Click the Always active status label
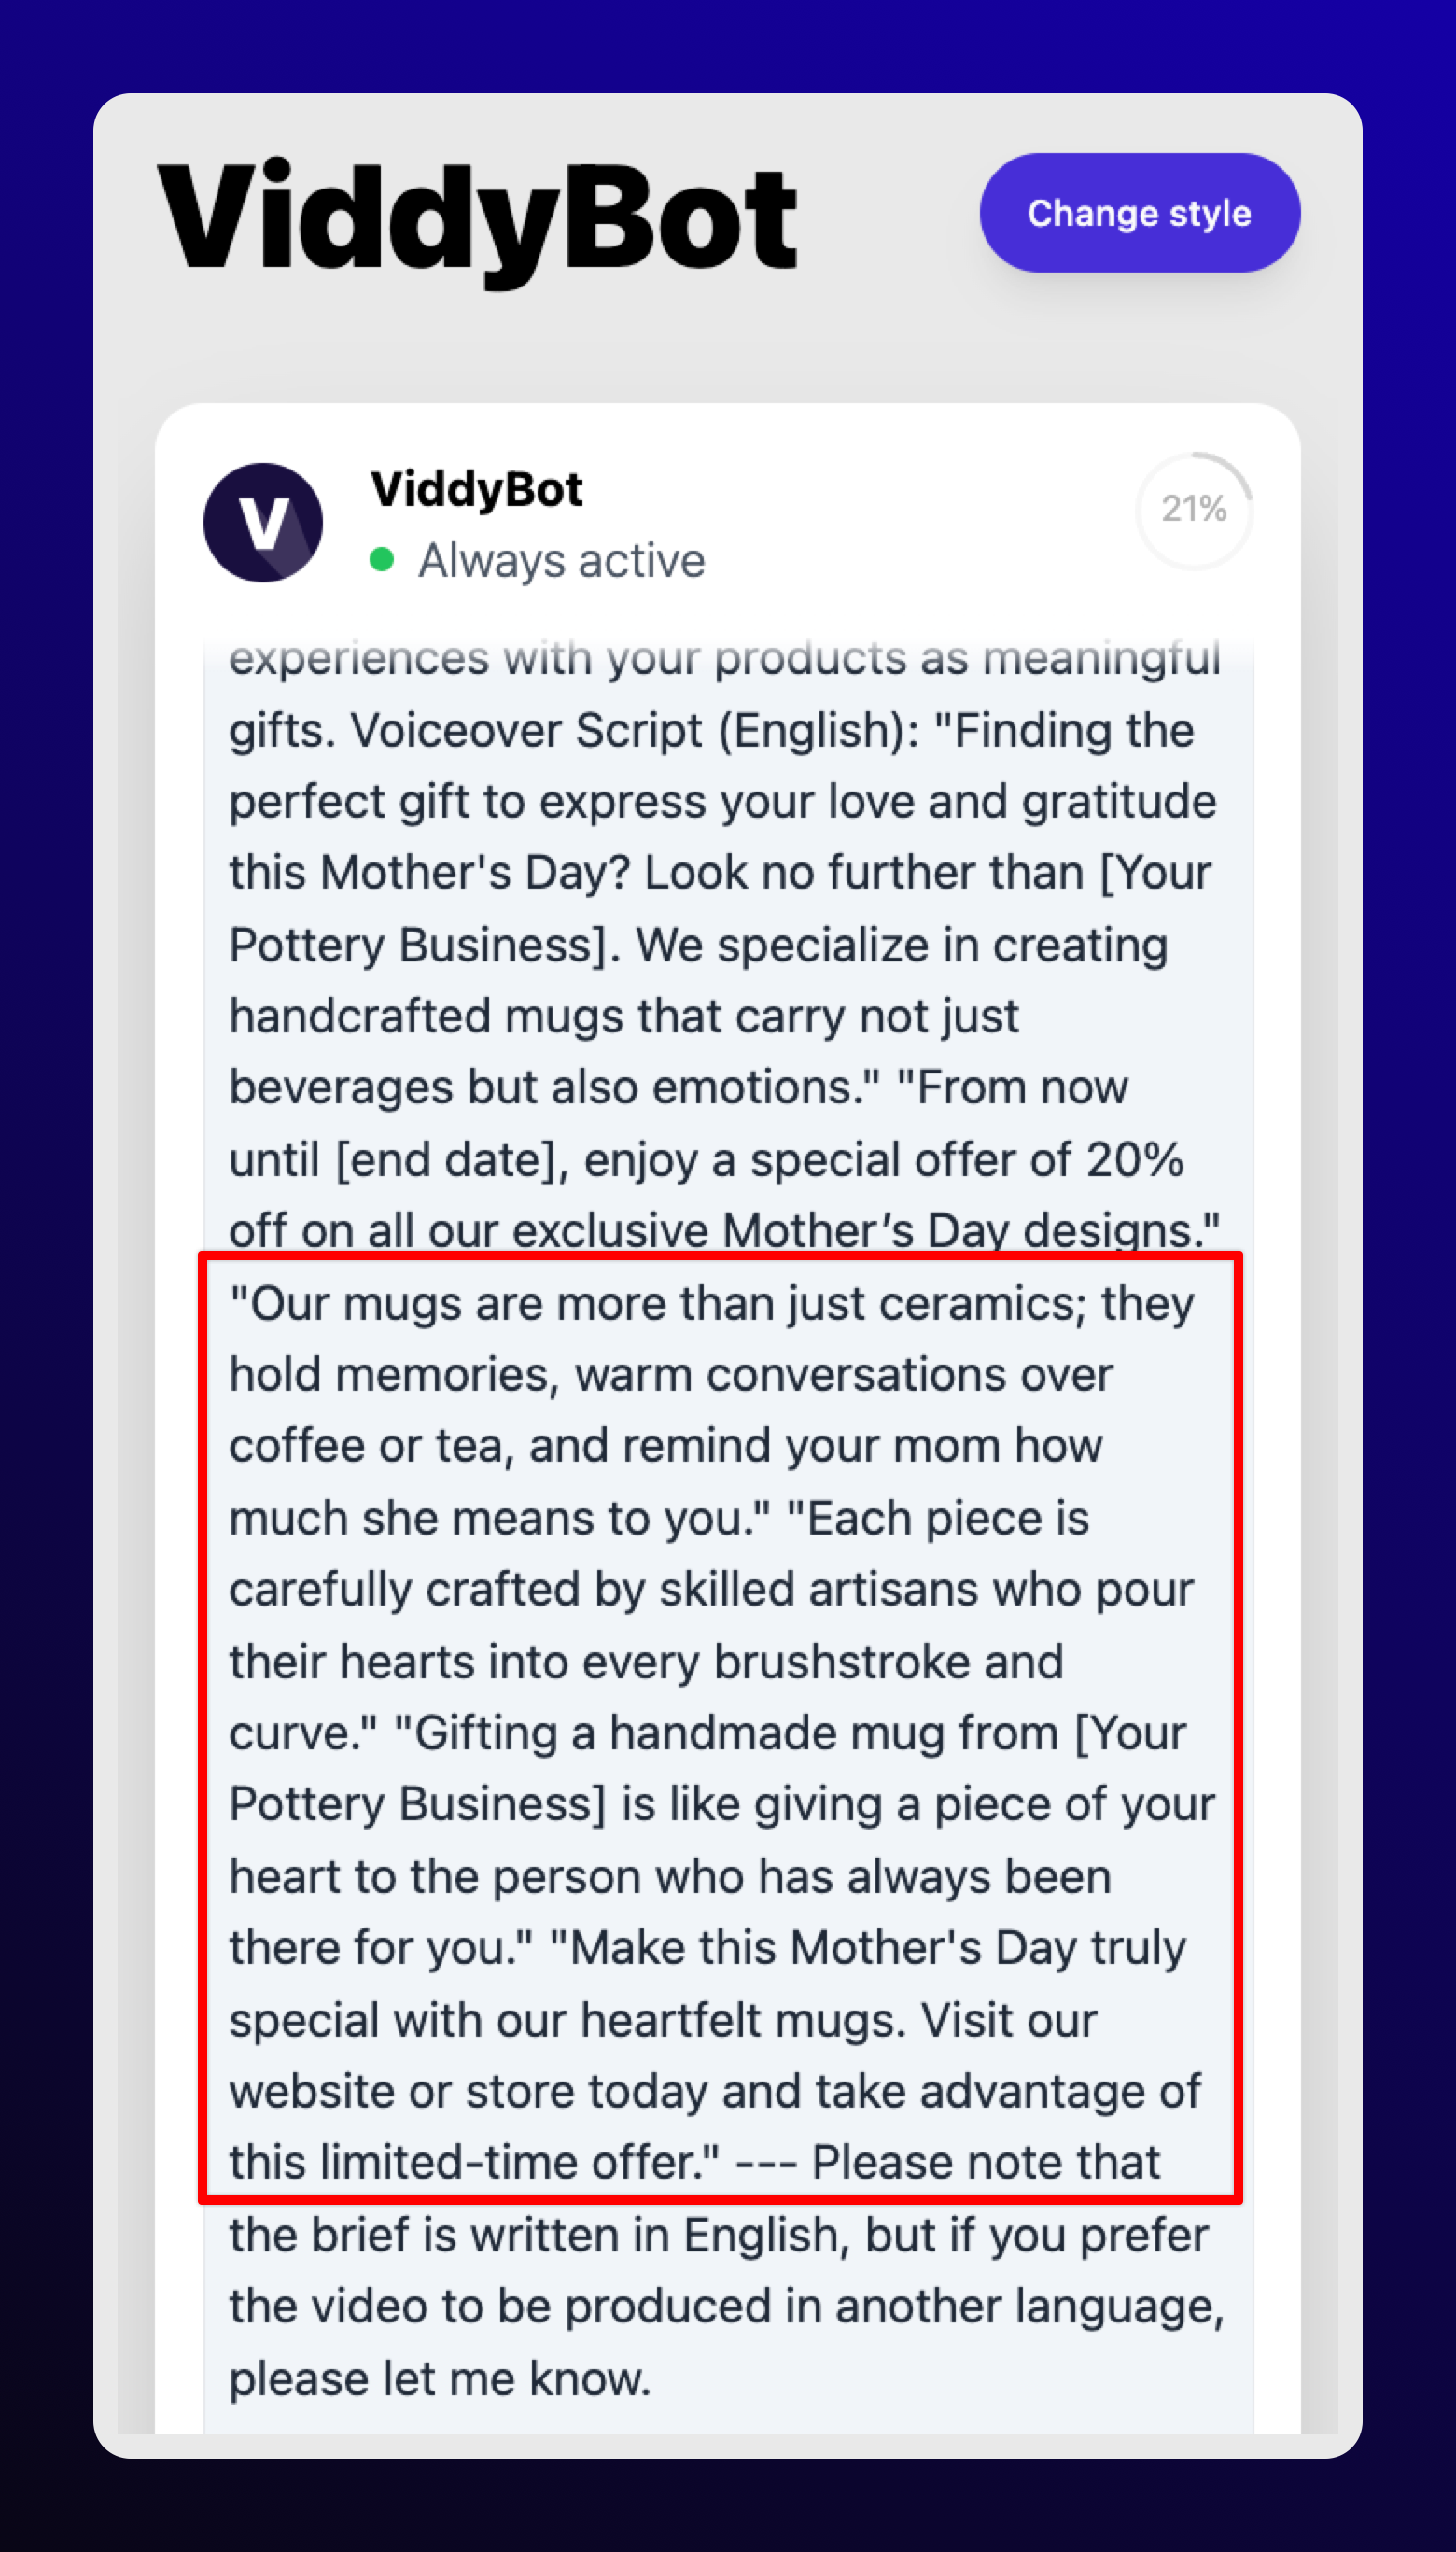1456x2552 pixels. 561,561
